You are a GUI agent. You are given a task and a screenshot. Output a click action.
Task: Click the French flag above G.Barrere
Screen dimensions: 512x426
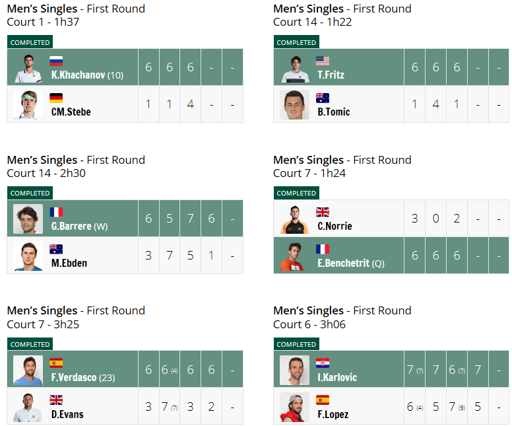click(x=56, y=212)
